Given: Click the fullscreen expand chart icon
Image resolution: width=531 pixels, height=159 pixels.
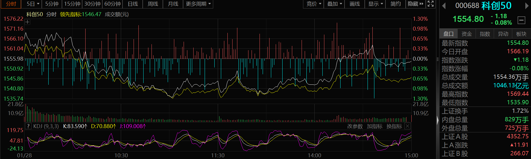Looking at the screenshot, I should pos(431,4).
